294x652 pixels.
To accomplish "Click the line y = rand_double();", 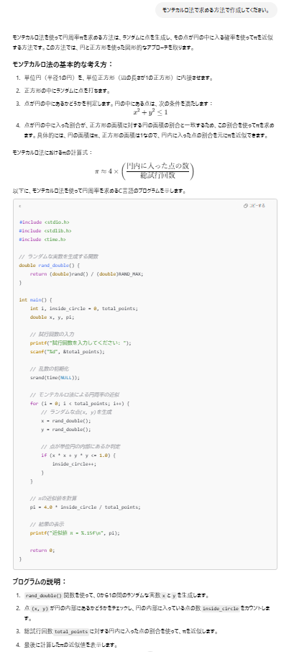I will point(65,430).
